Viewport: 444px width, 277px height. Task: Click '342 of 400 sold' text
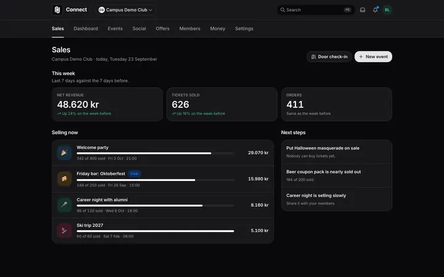(x=91, y=159)
